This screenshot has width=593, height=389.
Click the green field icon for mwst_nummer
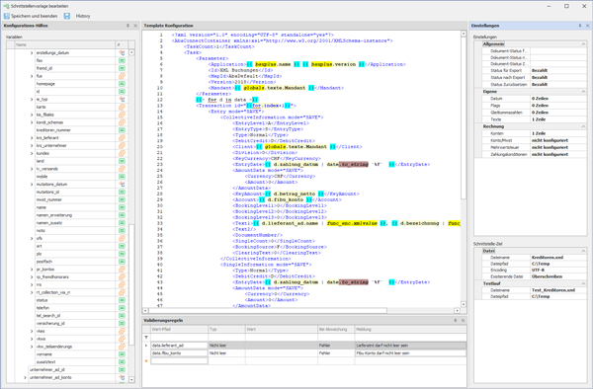(122, 199)
